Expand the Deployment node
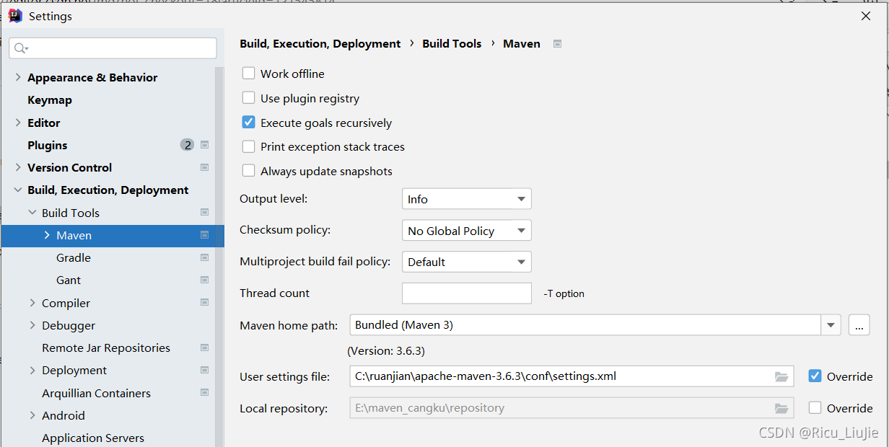The width and height of the screenshot is (889, 447). tap(32, 370)
